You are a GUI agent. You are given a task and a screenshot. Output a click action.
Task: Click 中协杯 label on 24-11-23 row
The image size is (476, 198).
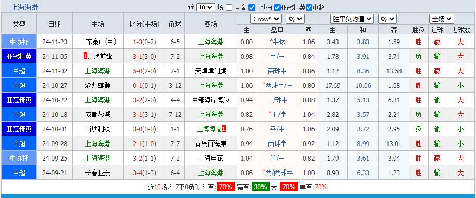click(19, 42)
